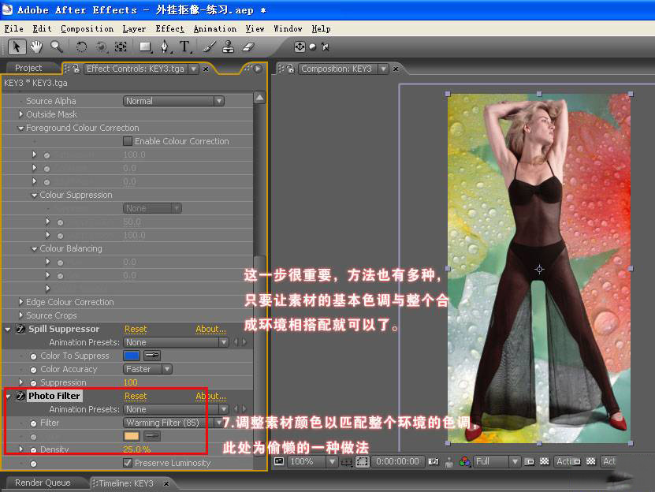Toggle Preserve Luminosity checkbox
Screen dimensions: 655x492
click(x=128, y=463)
